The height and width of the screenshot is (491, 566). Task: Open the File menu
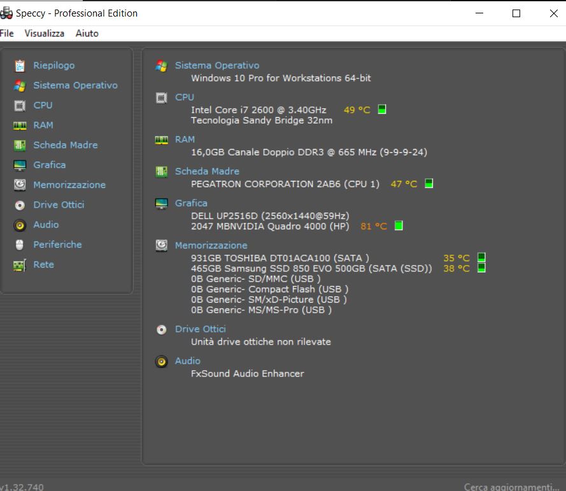click(x=6, y=33)
